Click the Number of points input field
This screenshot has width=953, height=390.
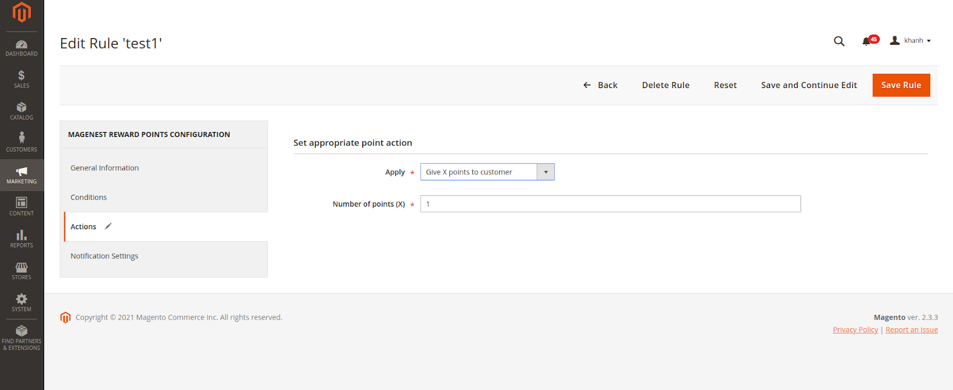click(610, 204)
